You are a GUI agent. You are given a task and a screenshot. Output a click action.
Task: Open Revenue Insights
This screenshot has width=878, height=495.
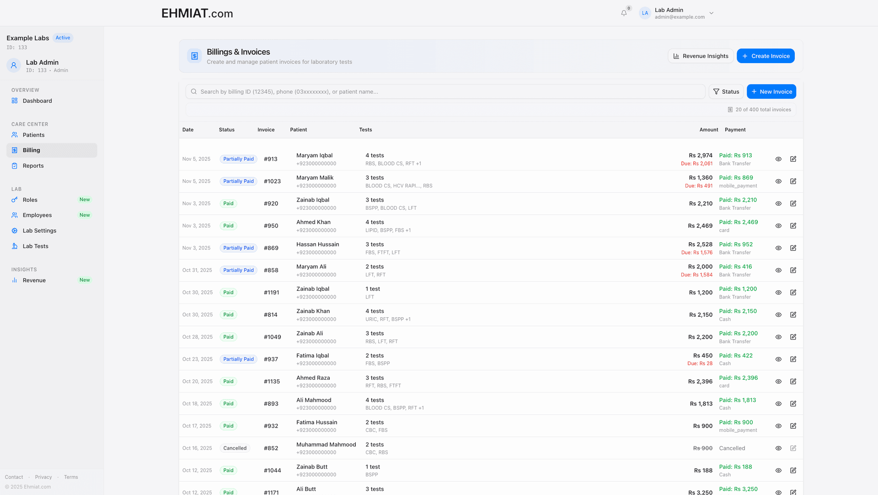[701, 56]
